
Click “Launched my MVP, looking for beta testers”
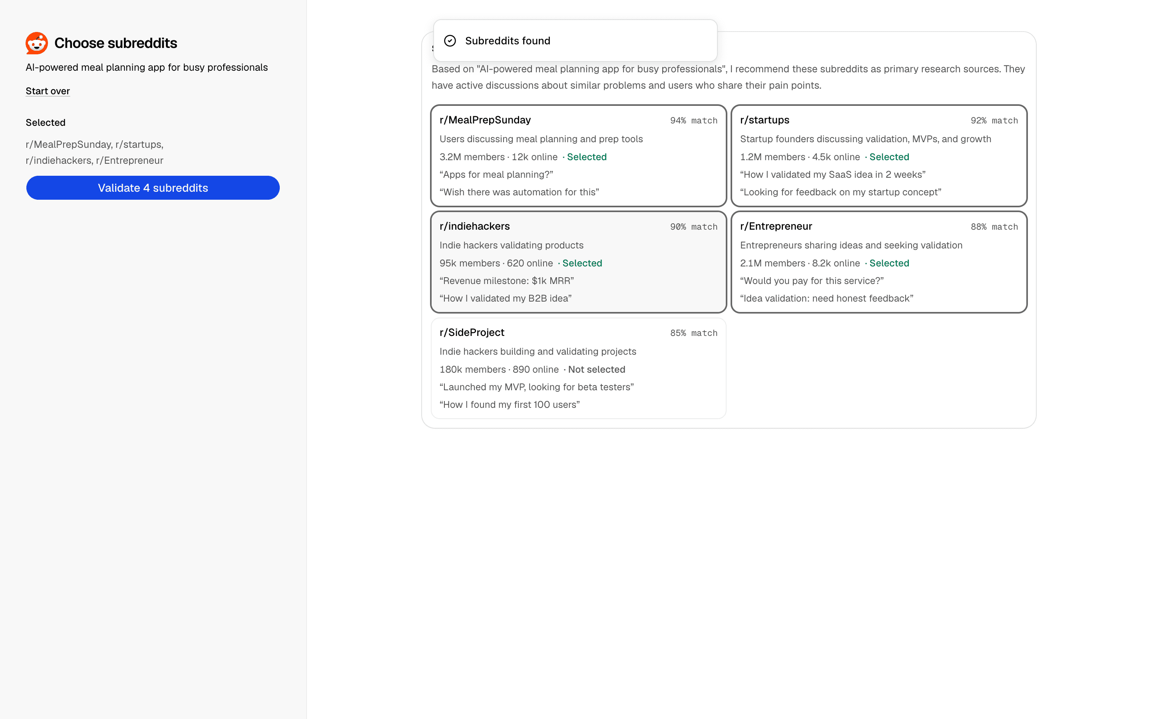click(536, 387)
